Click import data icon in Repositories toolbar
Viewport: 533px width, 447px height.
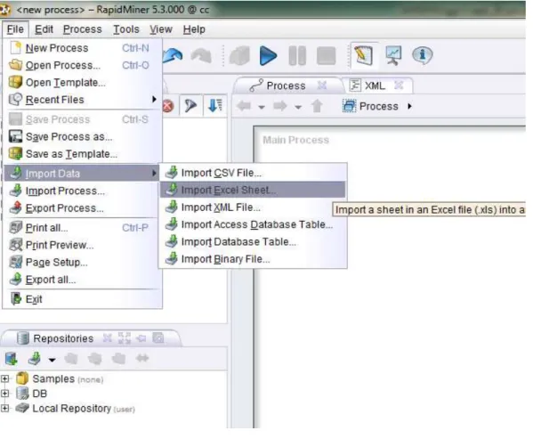tap(35, 359)
